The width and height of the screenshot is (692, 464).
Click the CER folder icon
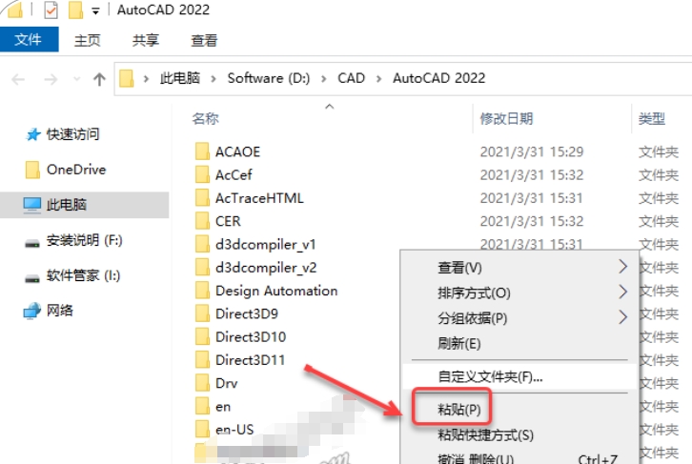[202, 220]
